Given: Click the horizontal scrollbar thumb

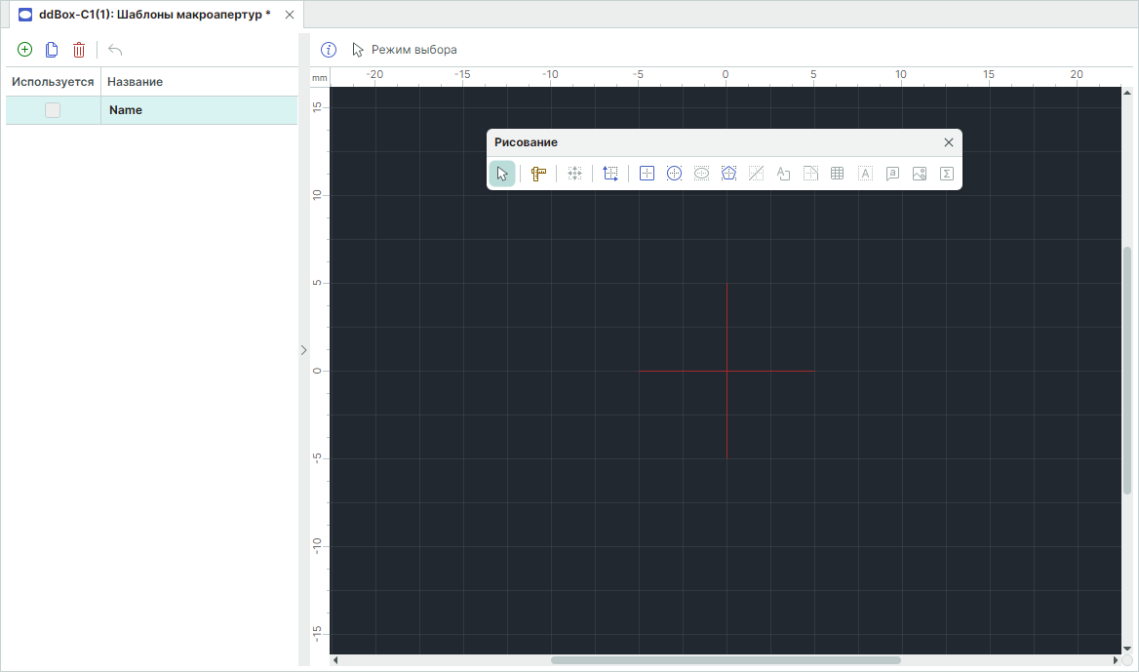Looking at the screenshot, I should (726, 660).
